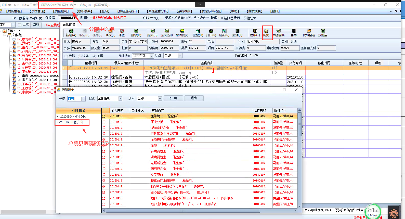Click the 提交选中 submit selected icon
Screen dimensions: 405x219
click(x=167, y=31)
